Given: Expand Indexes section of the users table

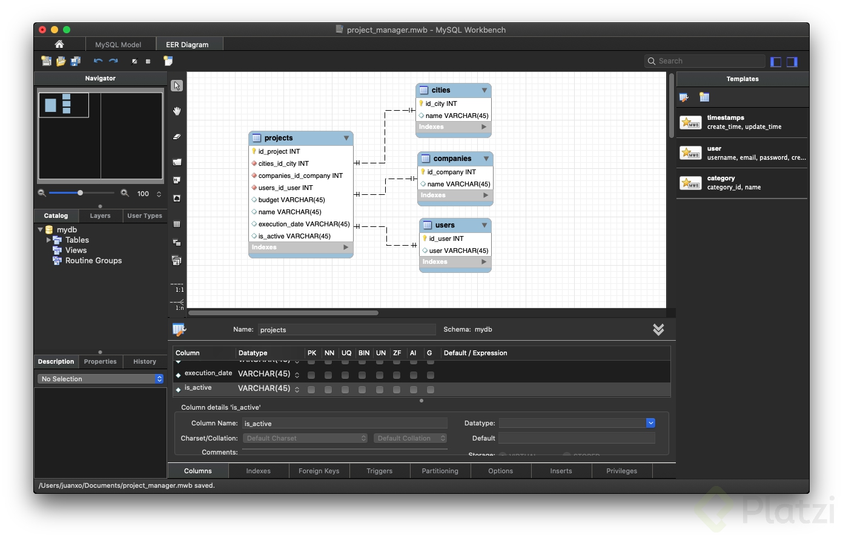Looking at the screenshot, I should coord(484,261).
